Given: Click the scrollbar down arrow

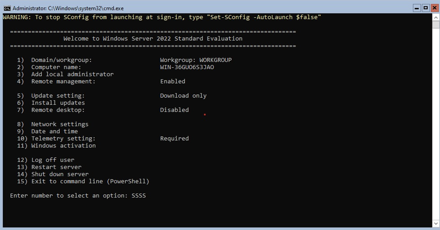Looking at the screenshot, I should tap(436, 223).
